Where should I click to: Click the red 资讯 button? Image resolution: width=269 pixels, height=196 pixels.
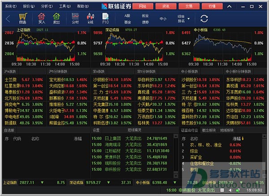click(x=166, y=6)
